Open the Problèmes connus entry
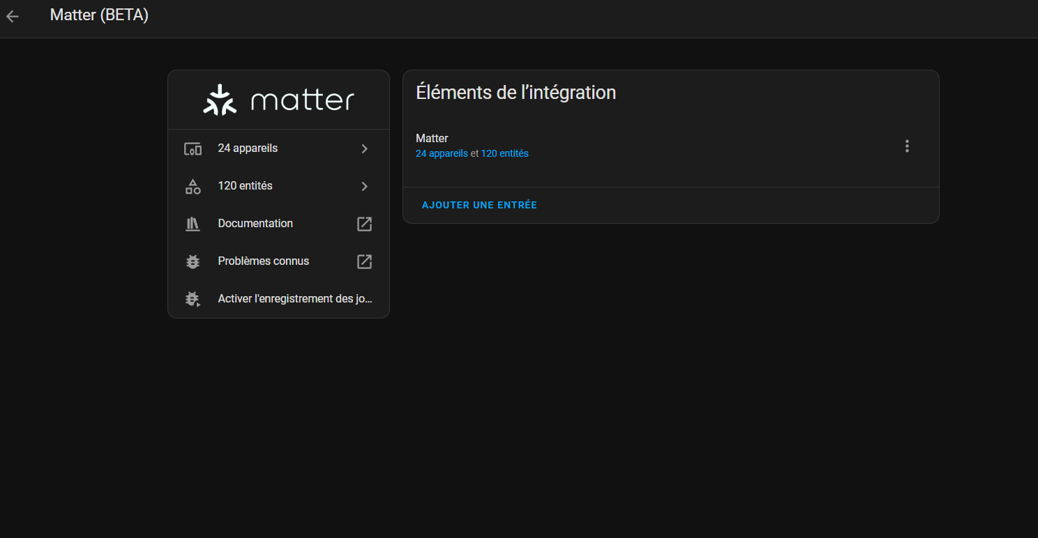This screenshot has height=538, width=1038. click(x=278, y=261)
